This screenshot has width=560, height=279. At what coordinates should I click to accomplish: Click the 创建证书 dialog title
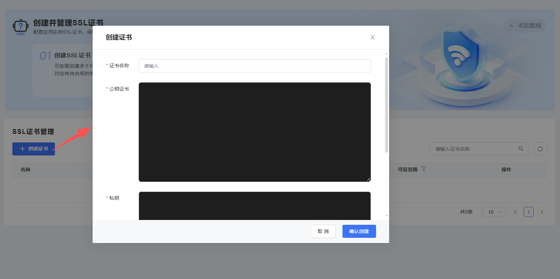119,37
